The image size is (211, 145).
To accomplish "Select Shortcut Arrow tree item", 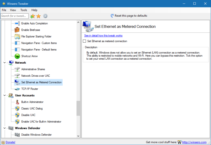I will (29, 56).
